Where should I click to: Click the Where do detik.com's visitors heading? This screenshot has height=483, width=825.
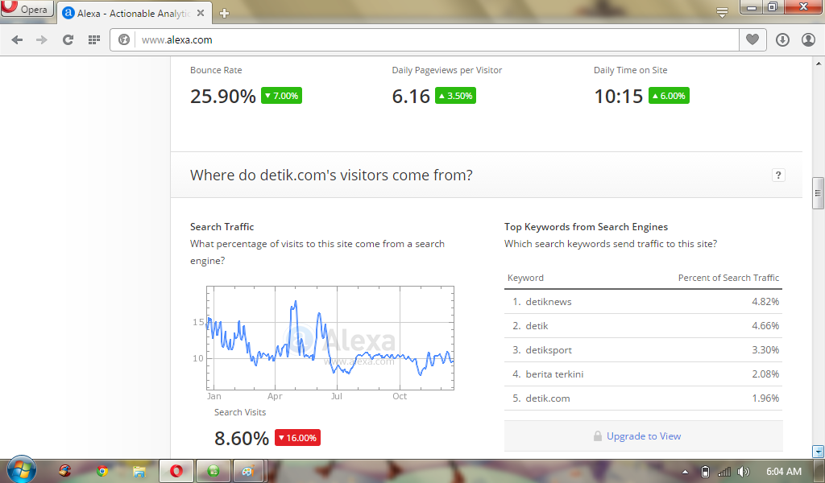(331, 175)
